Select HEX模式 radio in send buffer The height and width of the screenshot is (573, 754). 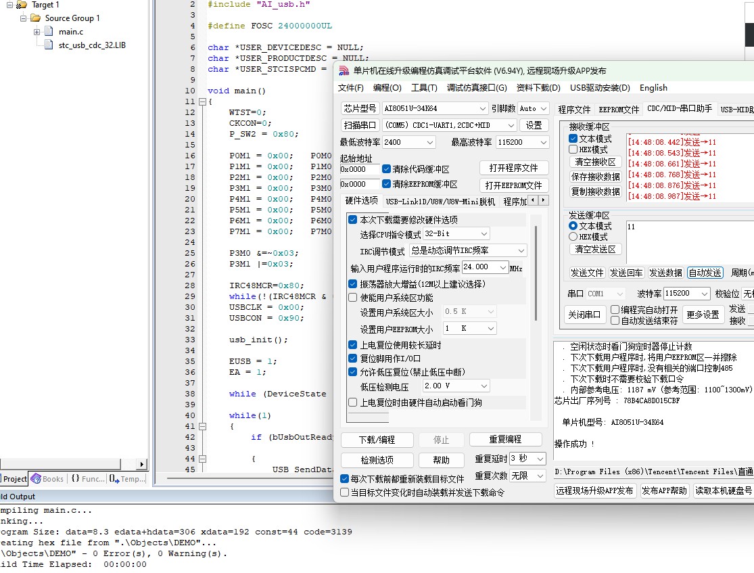[573, 237]
